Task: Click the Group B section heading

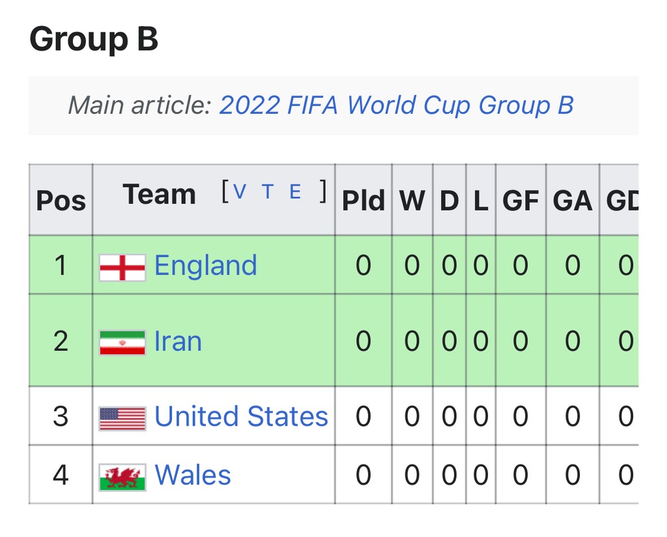Action: (94, 38)
